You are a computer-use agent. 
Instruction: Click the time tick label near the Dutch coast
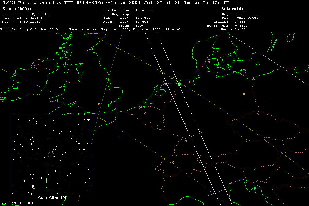point(165,84)
